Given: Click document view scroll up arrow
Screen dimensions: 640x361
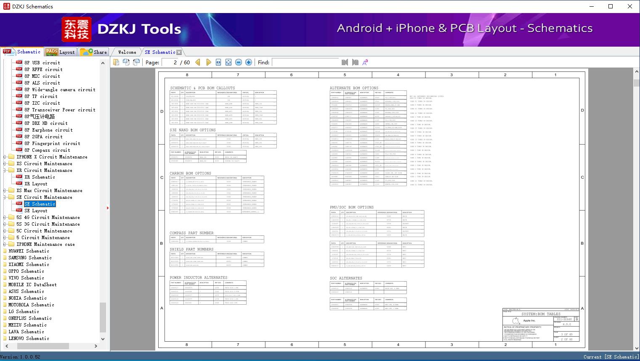Looking at the screenshot, I should pos(637,72).
